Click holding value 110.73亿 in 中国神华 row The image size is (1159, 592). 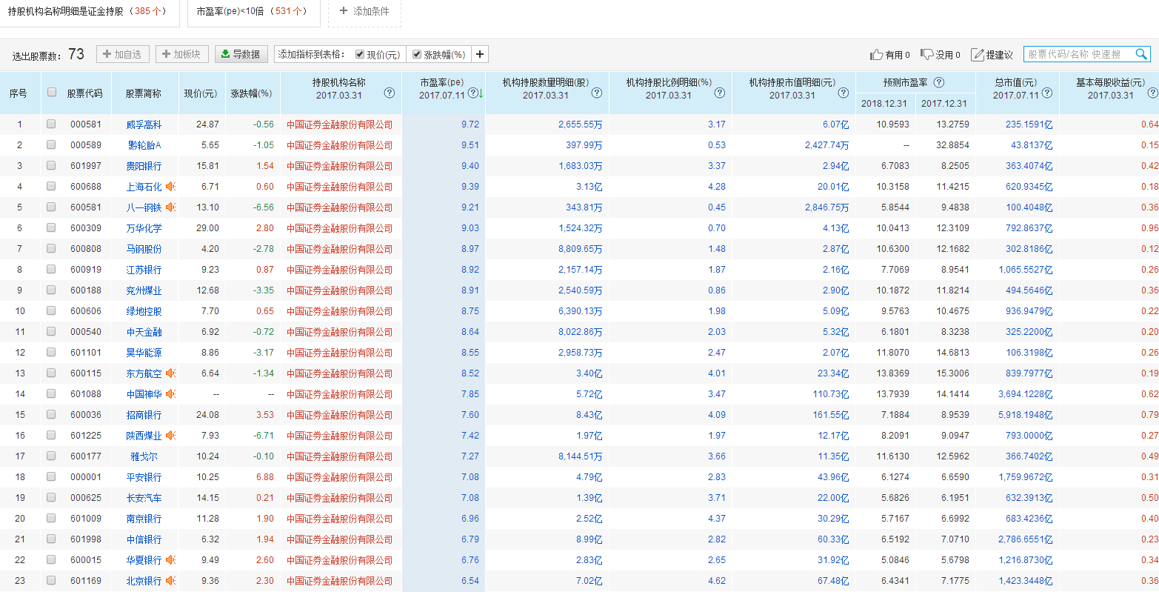click(831, 394)
